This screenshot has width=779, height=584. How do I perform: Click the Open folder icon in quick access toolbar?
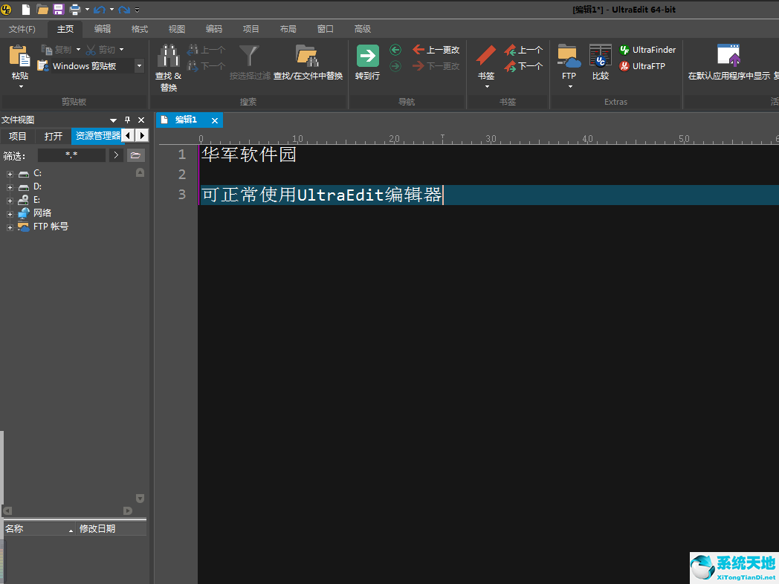coord(42,9)
